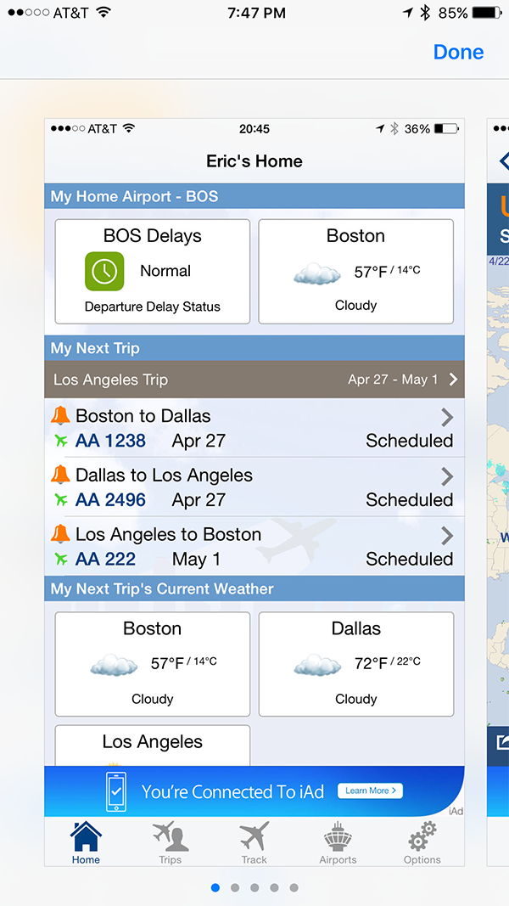The height and width of the screenshot is (906, 509).
Task: Toggle the Boston to Dallas alert bell
Action: coord(61,416)
